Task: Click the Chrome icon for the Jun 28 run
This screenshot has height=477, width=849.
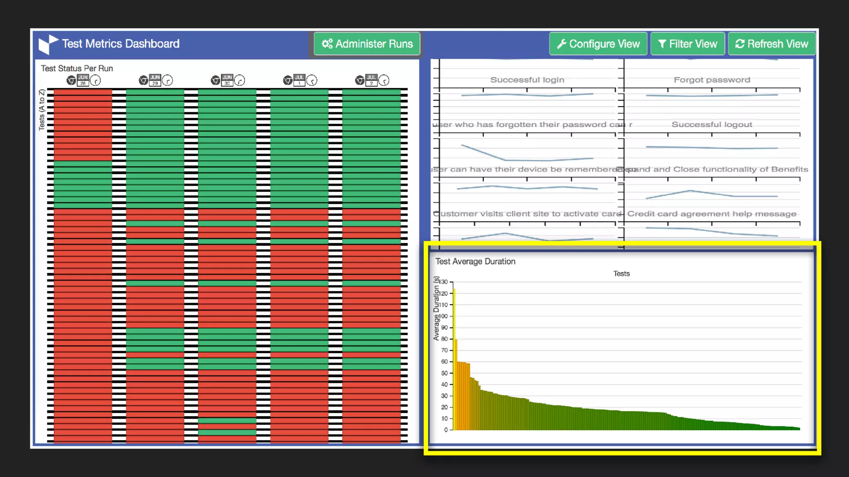Action: 71,80
